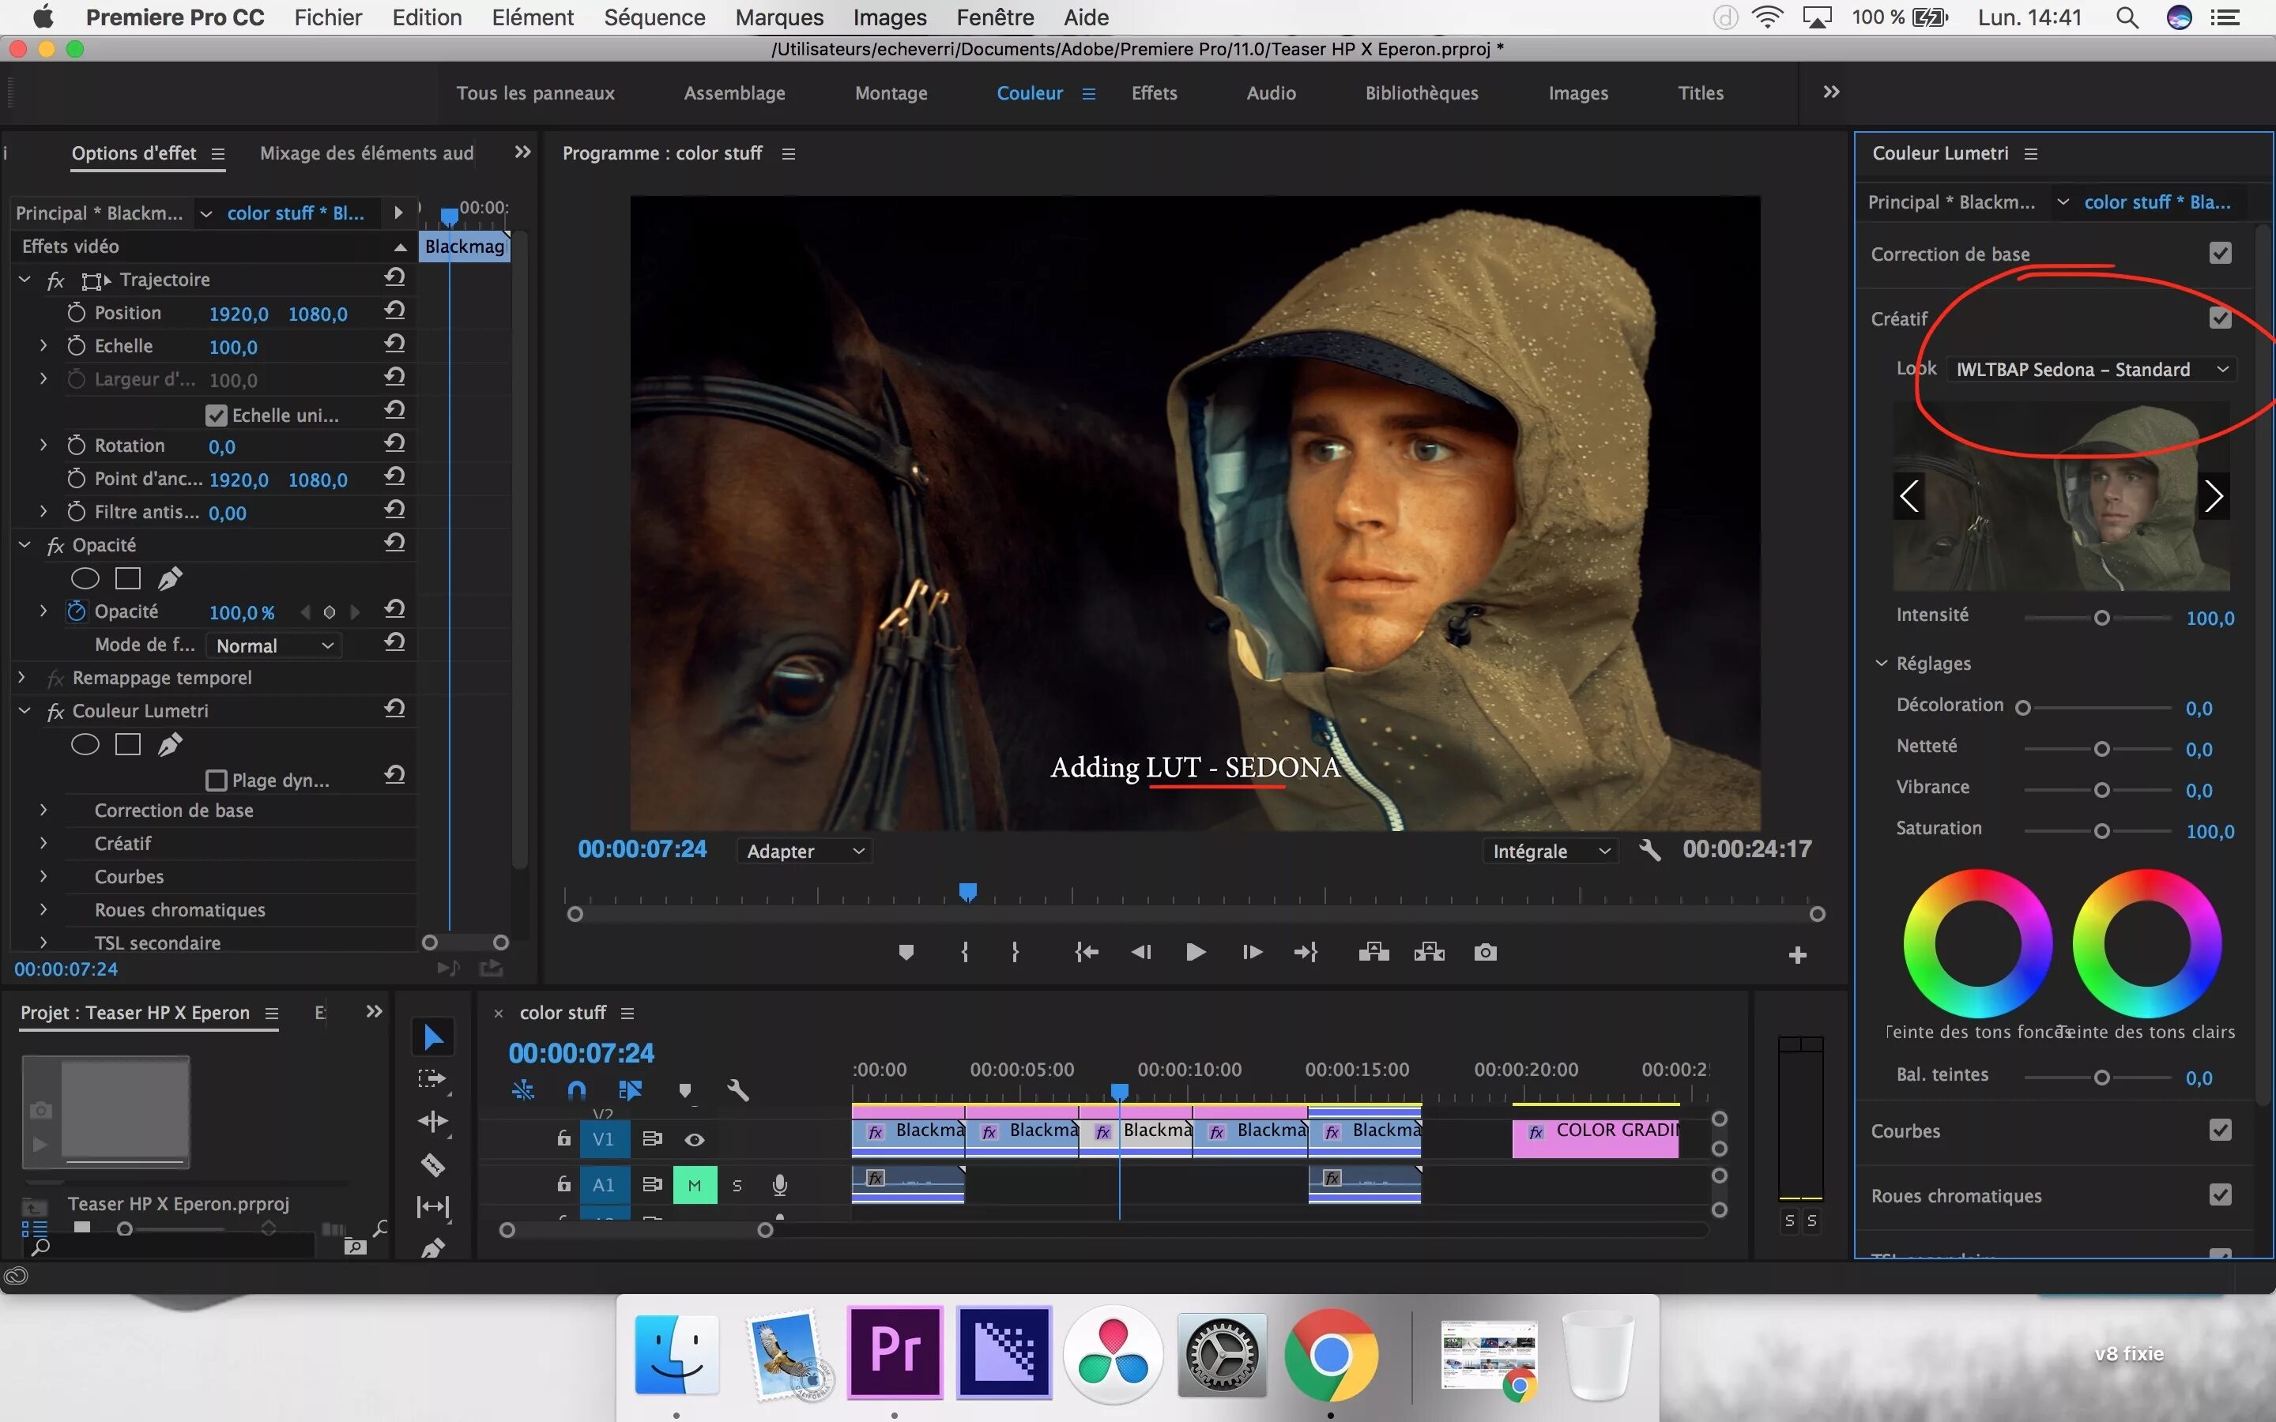This screenshot has height=1422, width=2276.
Task: Expand the Courbes effect section
Action: click(x=43, y=877)
